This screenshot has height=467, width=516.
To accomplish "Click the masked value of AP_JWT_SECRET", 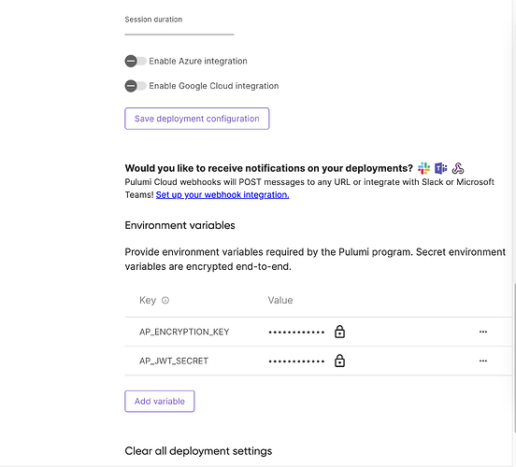I will point(296,361).
